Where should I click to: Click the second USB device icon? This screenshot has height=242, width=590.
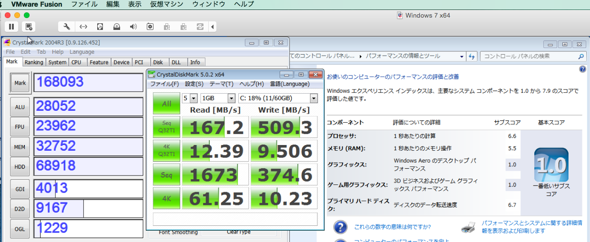click(x=183, y=27)
